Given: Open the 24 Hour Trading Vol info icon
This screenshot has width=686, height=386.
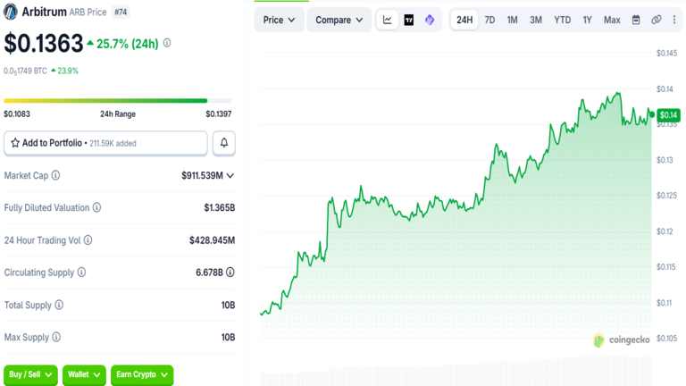Looking at the screenshot, I should [x=88, y=240].
